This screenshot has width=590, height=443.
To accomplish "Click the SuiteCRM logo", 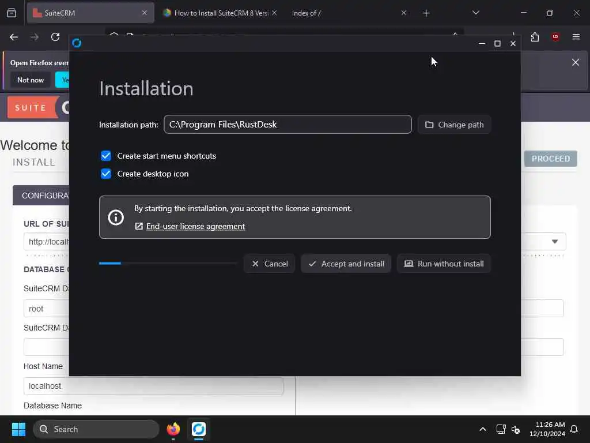I will [x=39, y=108].
